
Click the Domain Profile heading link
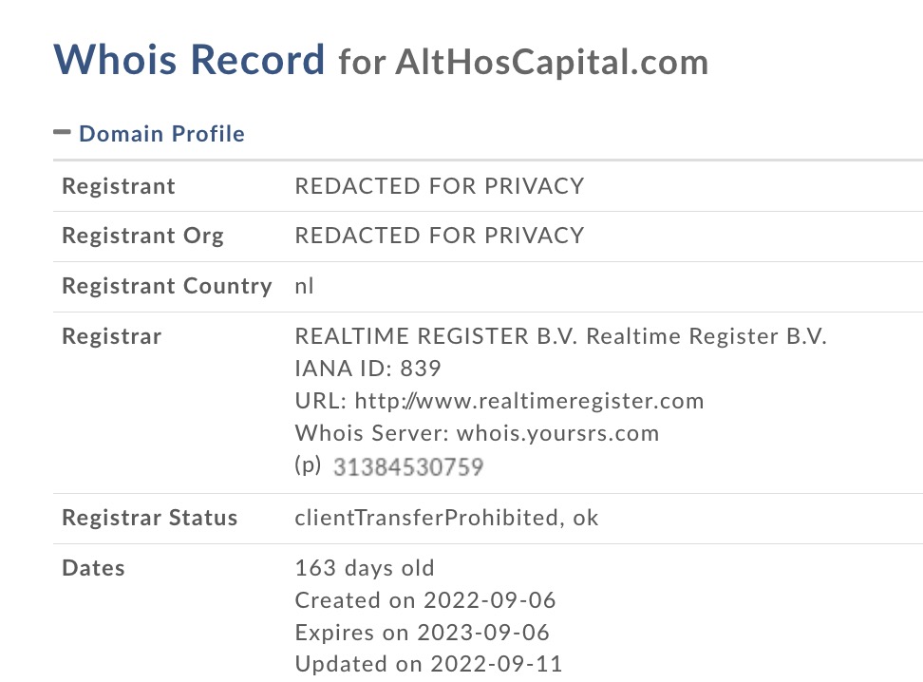[161, 134]
